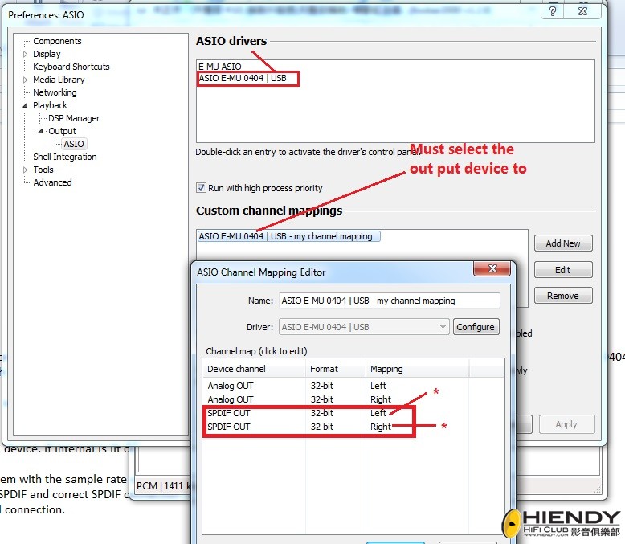The image size is (625, 544).
Task: Select ASIO item under Output
Action: pos(74,144)
